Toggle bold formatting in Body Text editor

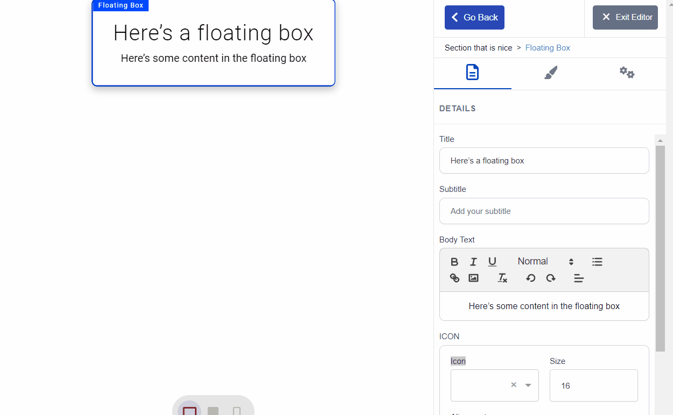454,262
